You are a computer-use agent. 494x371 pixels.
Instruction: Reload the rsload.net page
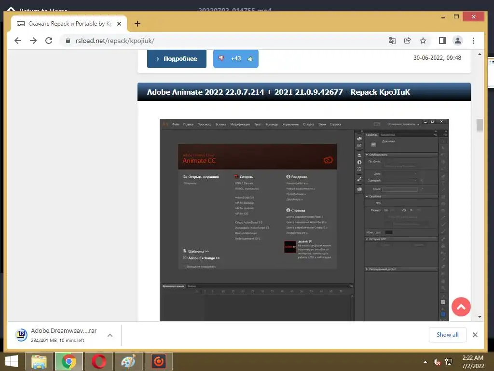tap(49, 41)
